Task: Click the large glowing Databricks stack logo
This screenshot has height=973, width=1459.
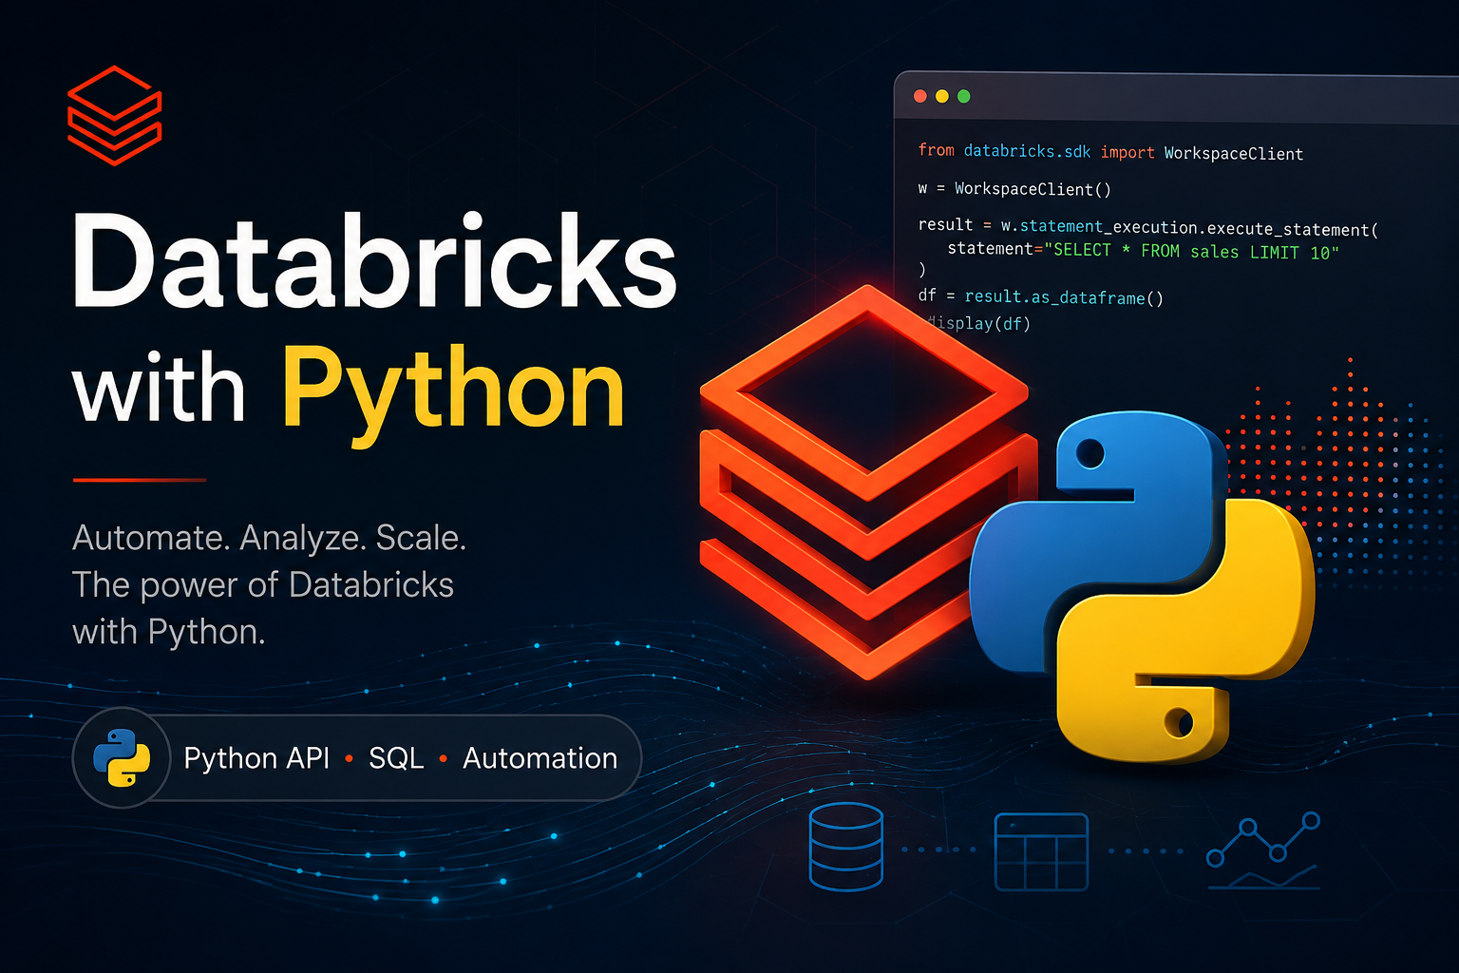Action: (x=867, y=482)
